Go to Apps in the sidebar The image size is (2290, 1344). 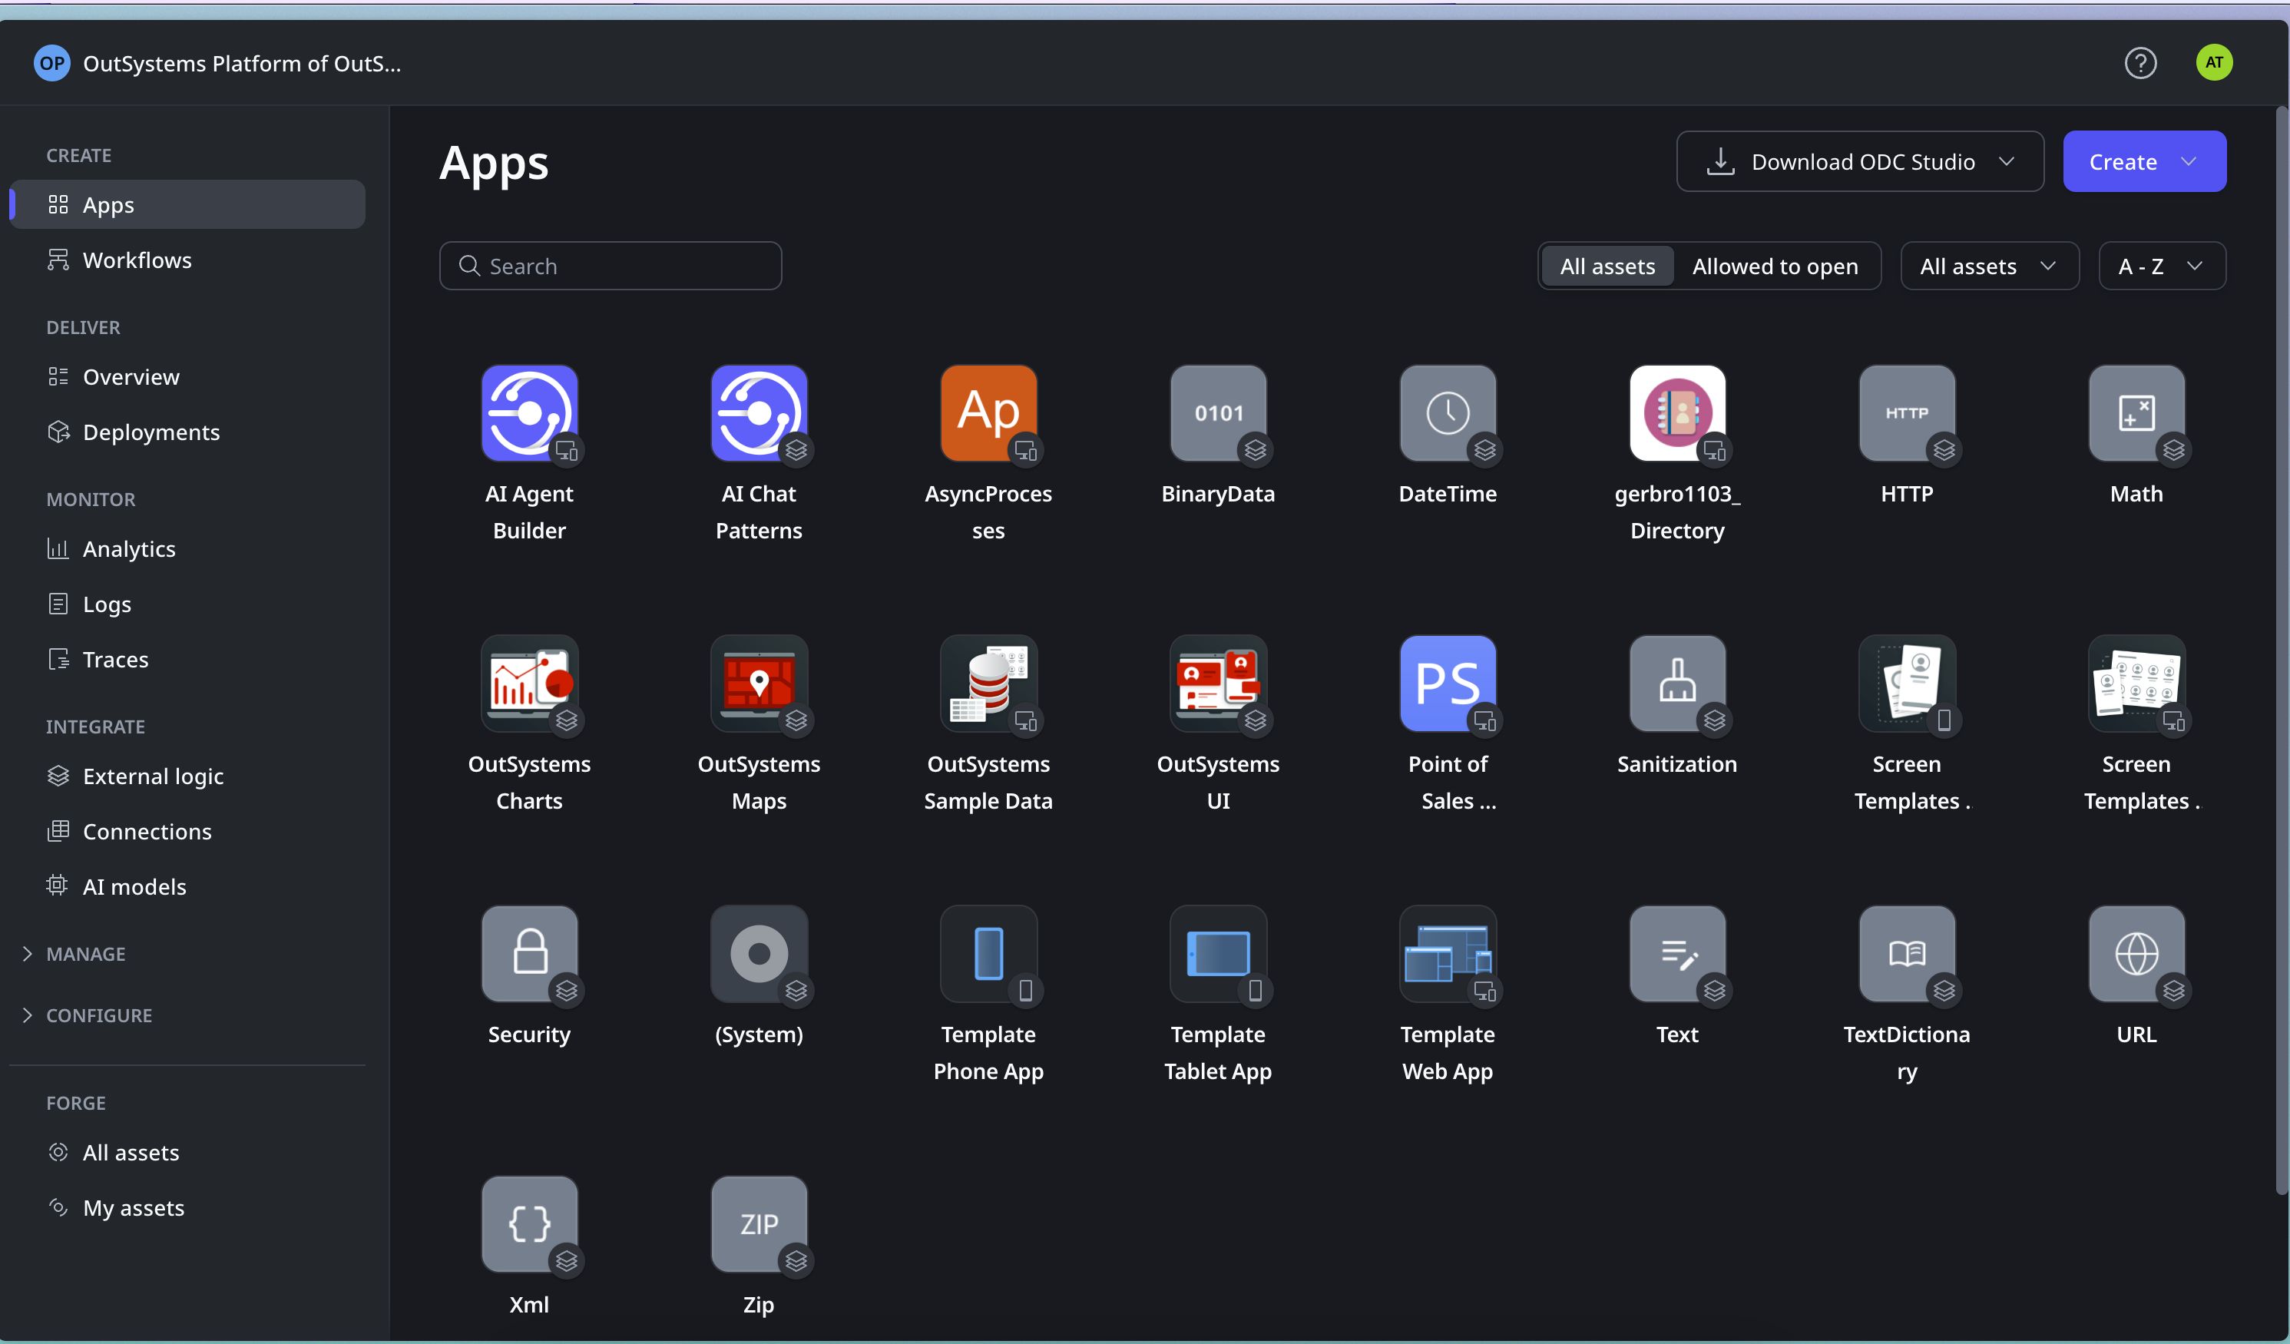pos(187,204)
